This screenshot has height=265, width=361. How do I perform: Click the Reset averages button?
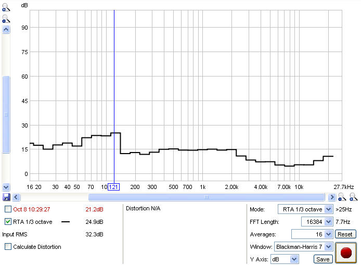pyautogui.click(x=345, y=234)
